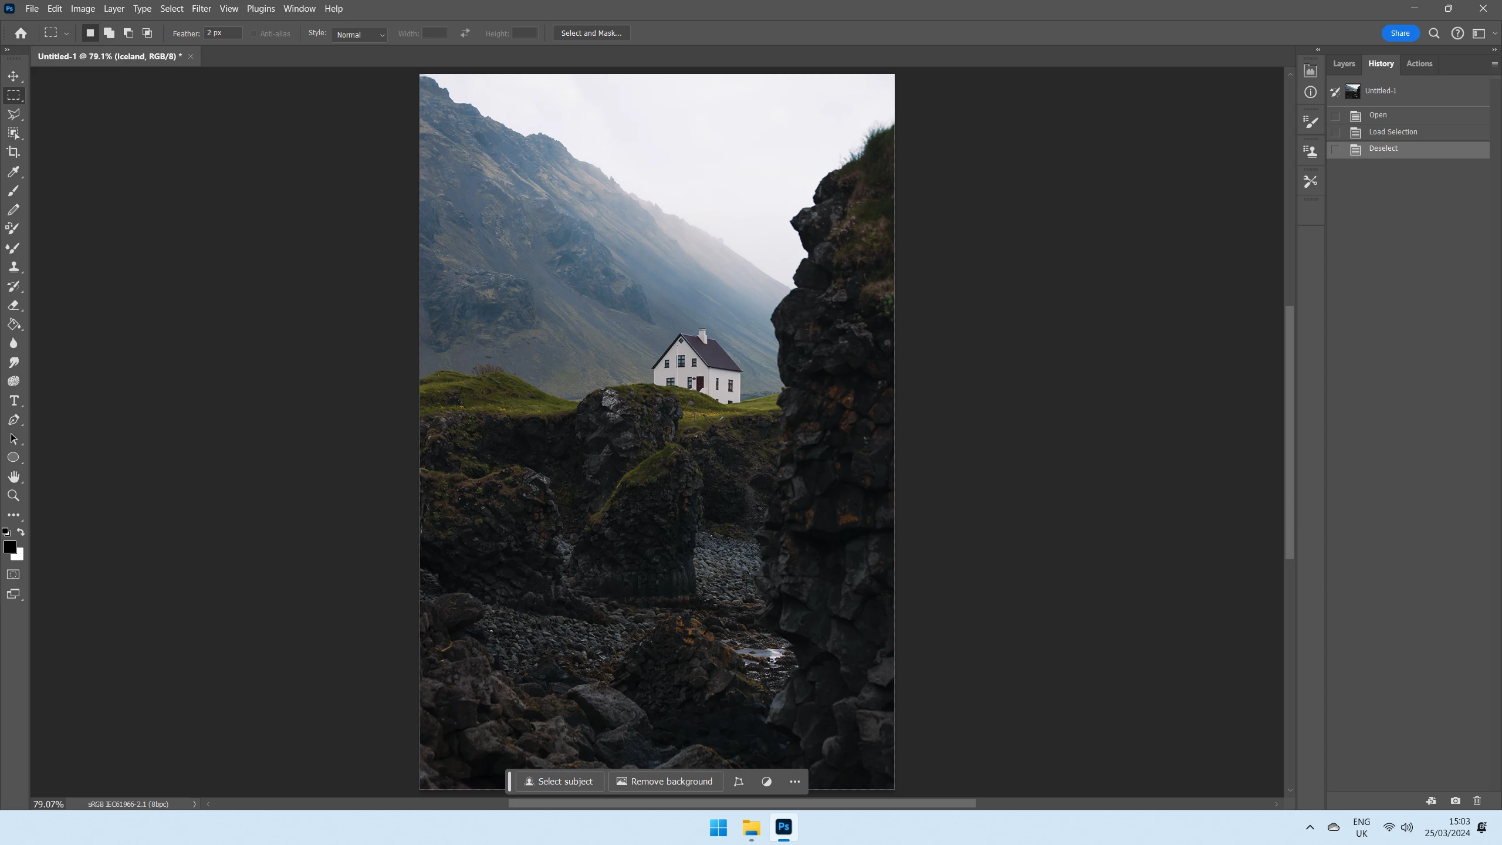Select the Eyedropper tool
Screen dimensions: 1502x845
tap(13, 171)
